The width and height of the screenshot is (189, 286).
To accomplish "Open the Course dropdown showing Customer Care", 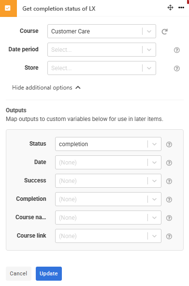I will [x=102, y=31].
